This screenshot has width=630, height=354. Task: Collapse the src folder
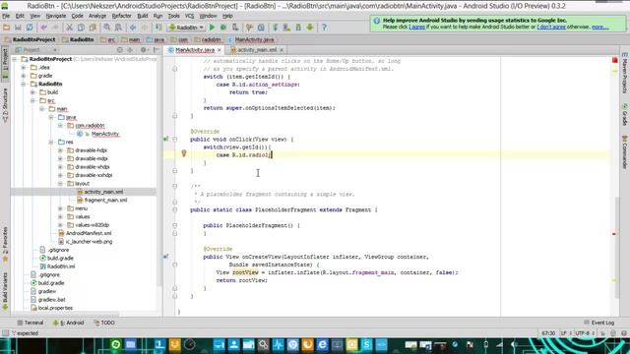pos(32,100)
